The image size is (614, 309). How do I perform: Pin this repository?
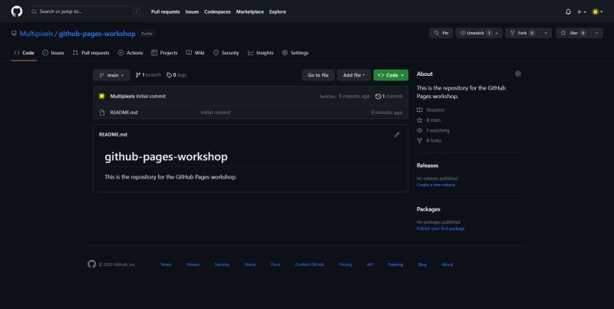tap(441, 33)
